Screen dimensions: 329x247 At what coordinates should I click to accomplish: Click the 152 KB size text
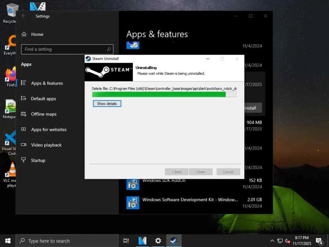point(255,180)
